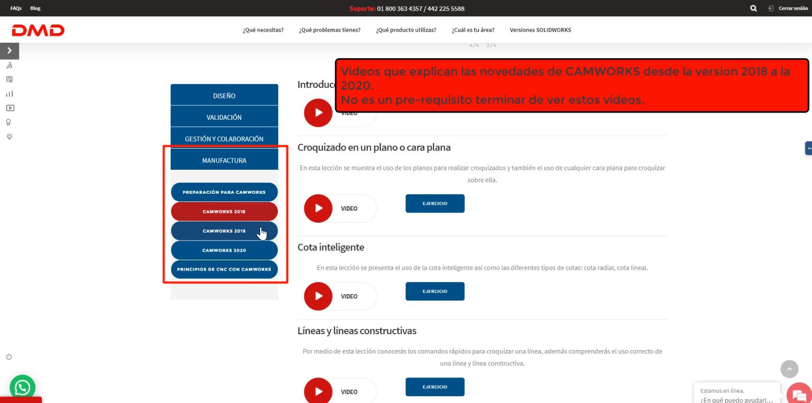This screenshot has height=403, width=812.
Task: Open the VALIDACIÓN category
Action: coord(225,117)
